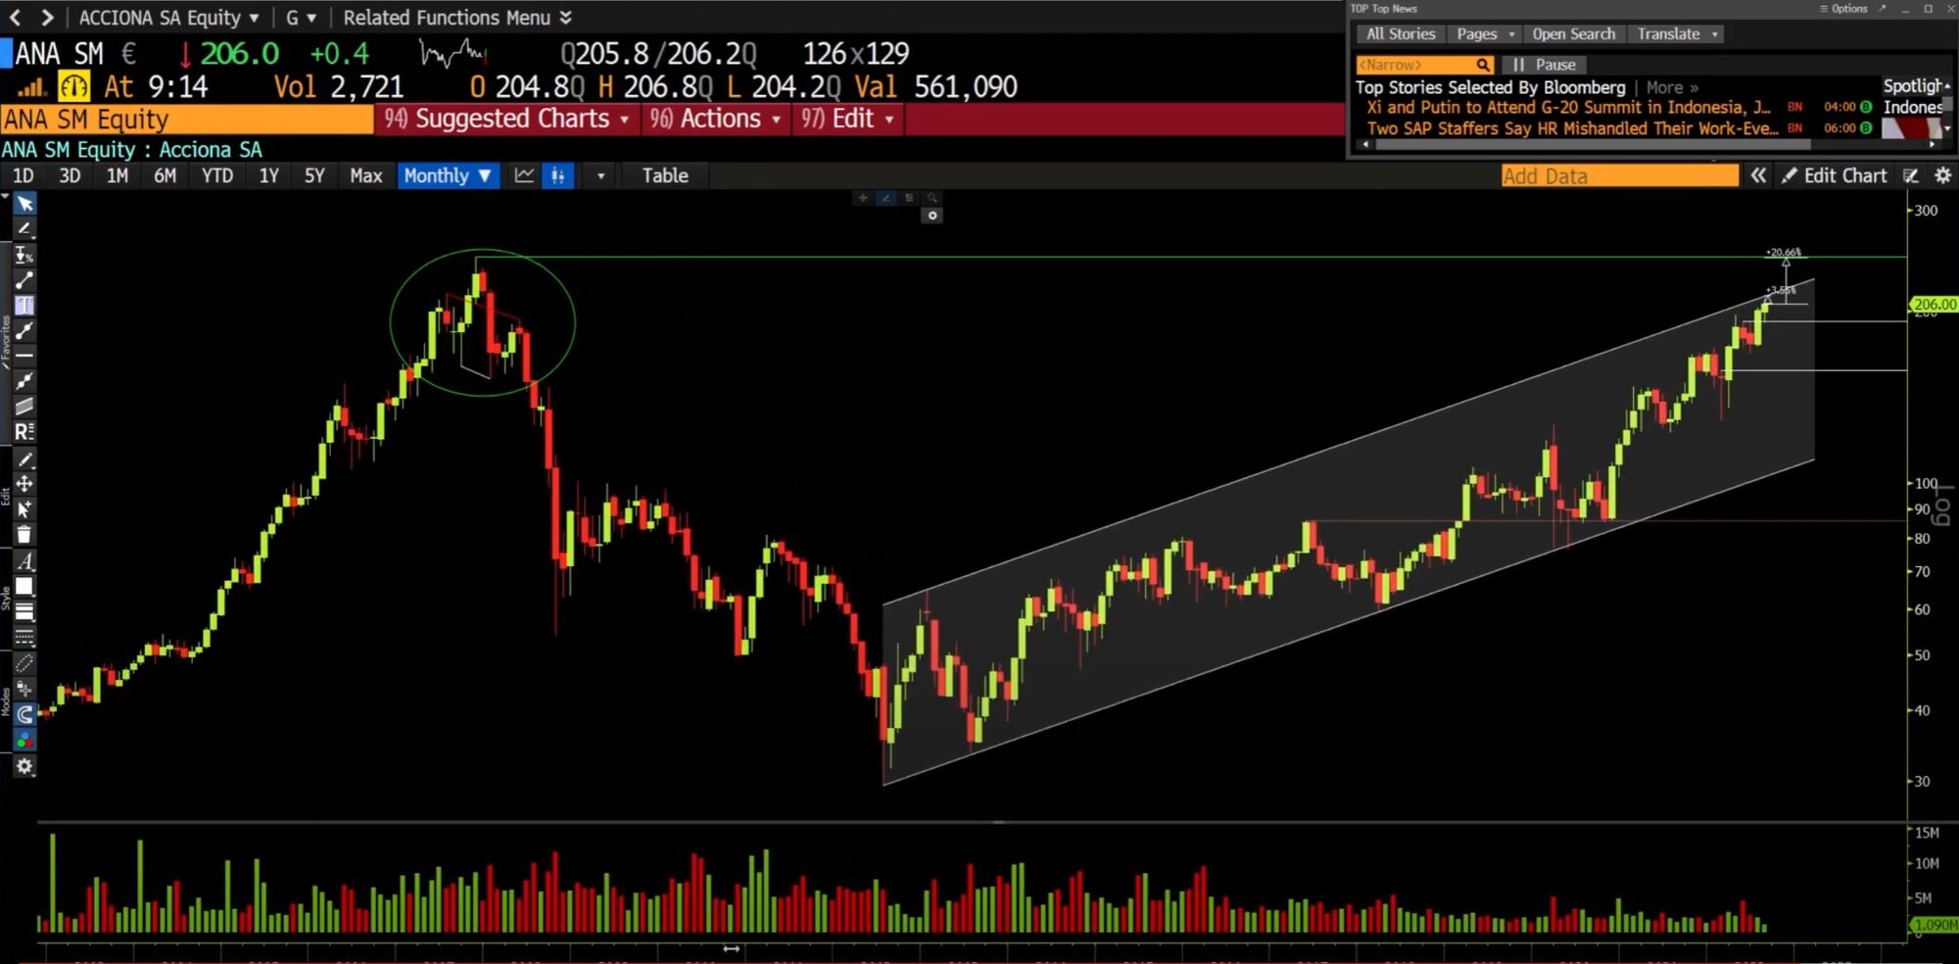
Task: Click the Add Data input field
Action: 1620,176
